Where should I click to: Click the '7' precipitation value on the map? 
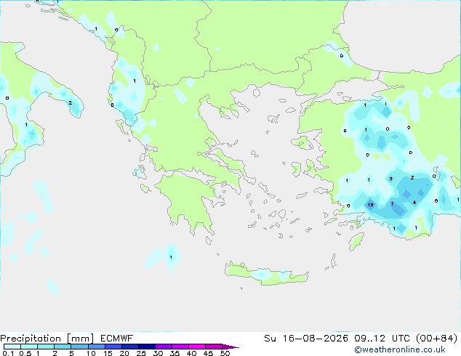click(x=392, y=204)
